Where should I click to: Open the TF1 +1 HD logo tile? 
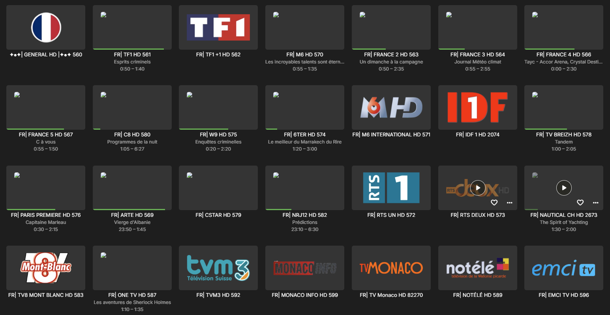218,27
